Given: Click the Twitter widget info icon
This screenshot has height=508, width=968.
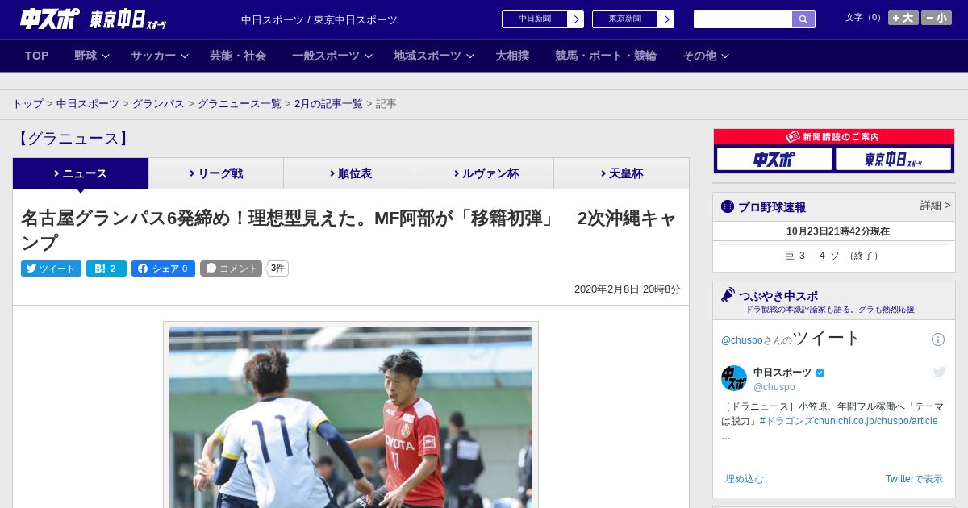Looking at the screenshot, I should click(x=938, y=339).
